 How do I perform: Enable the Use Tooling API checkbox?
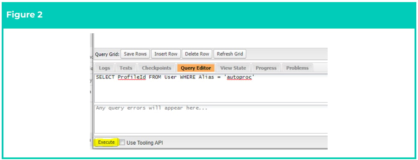122,143
